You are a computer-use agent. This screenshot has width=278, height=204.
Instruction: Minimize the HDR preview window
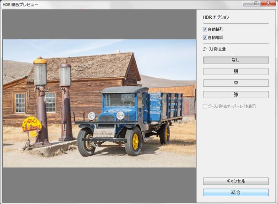coord(247,3)
